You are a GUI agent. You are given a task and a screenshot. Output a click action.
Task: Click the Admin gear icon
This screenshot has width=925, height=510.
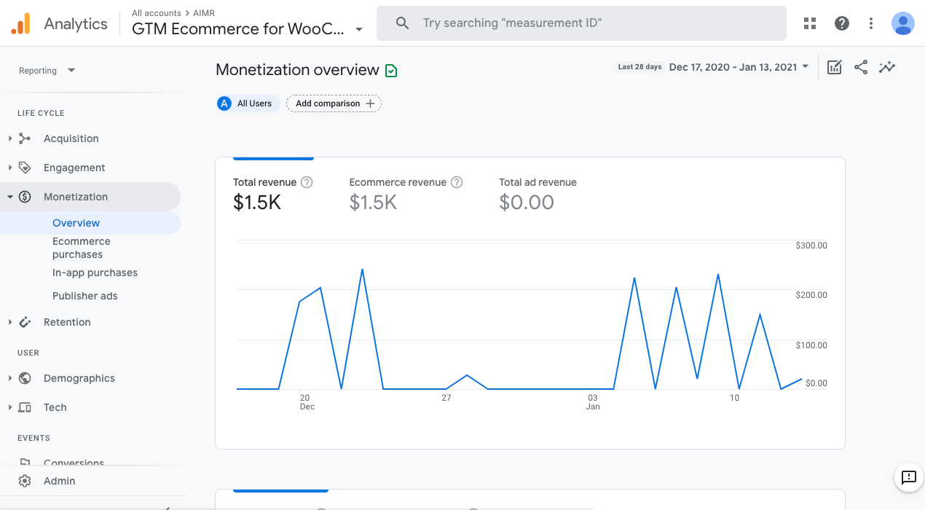(25, 481)
